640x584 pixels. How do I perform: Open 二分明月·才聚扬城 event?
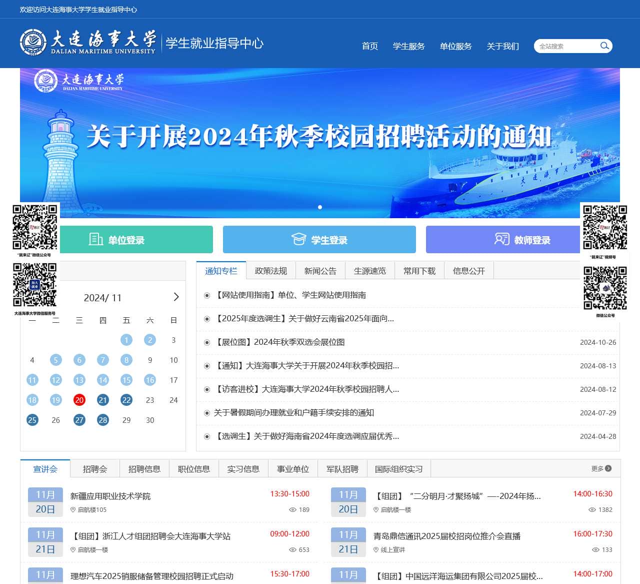point(457,496)
